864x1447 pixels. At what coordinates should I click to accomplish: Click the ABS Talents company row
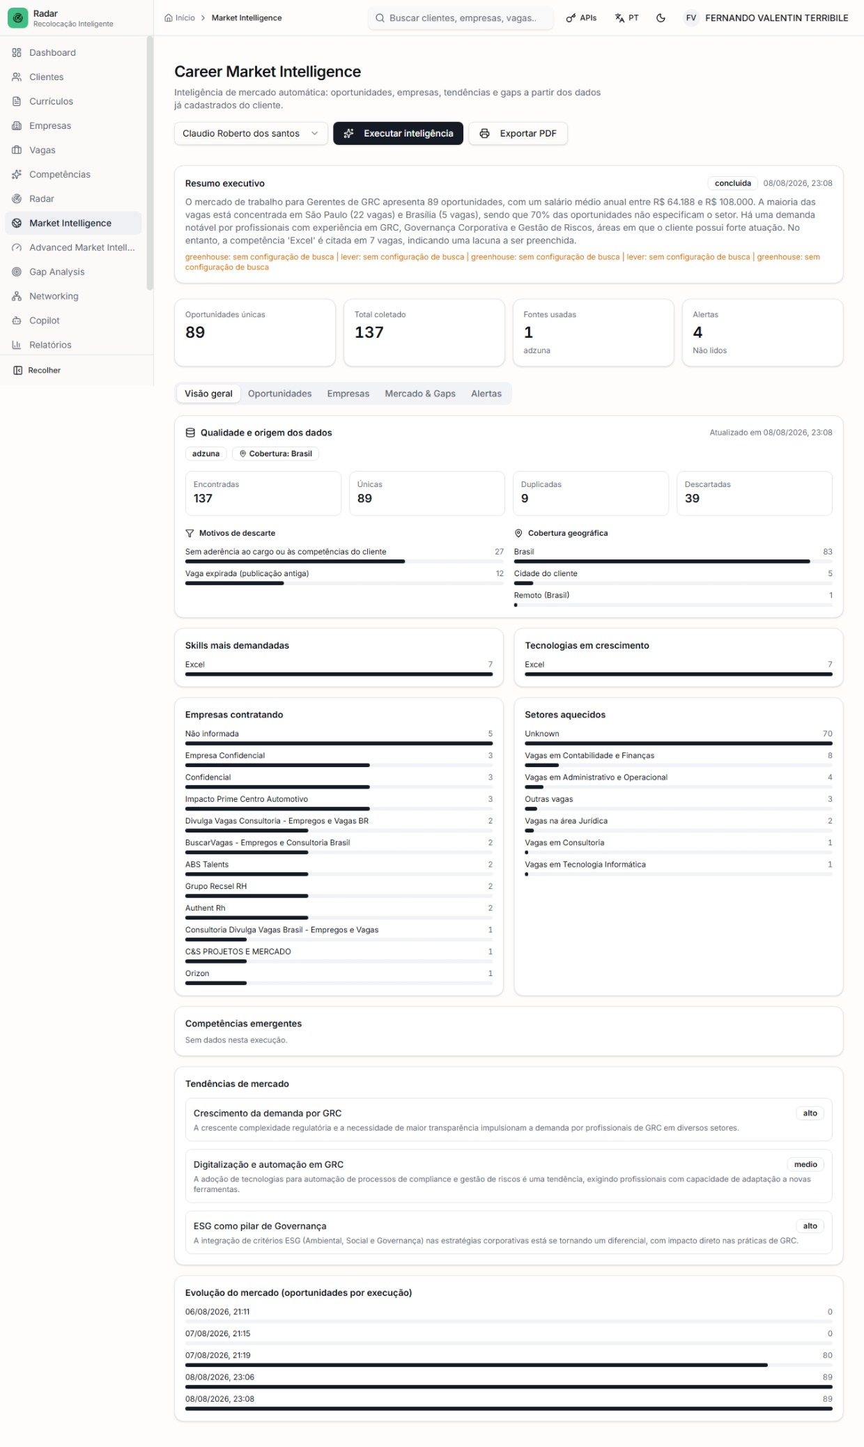tap(339, 869)
